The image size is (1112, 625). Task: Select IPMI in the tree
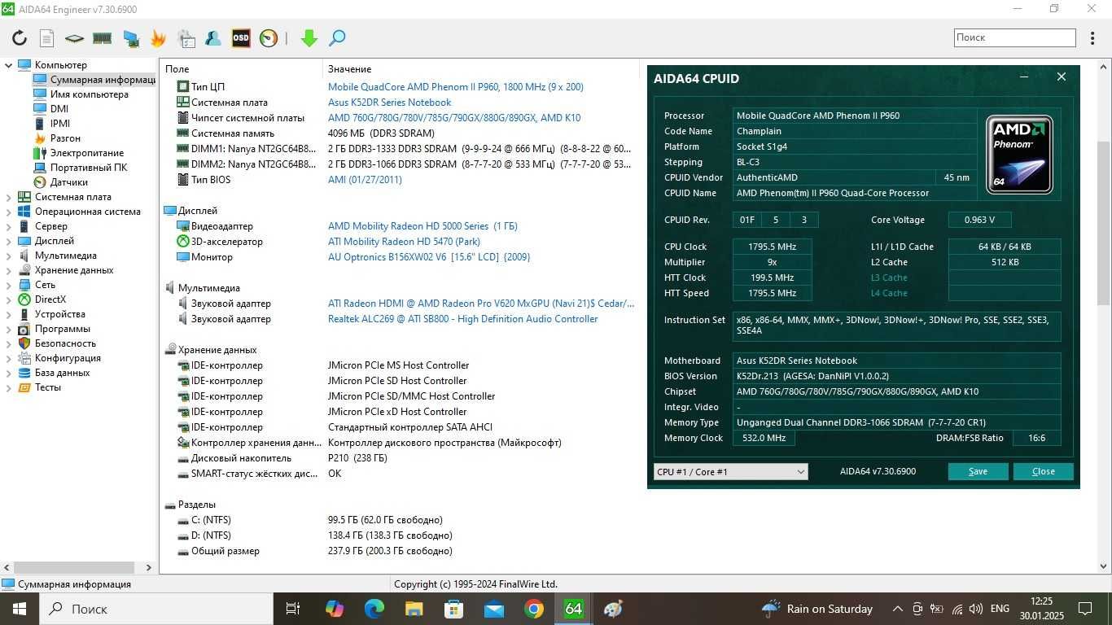60,124
